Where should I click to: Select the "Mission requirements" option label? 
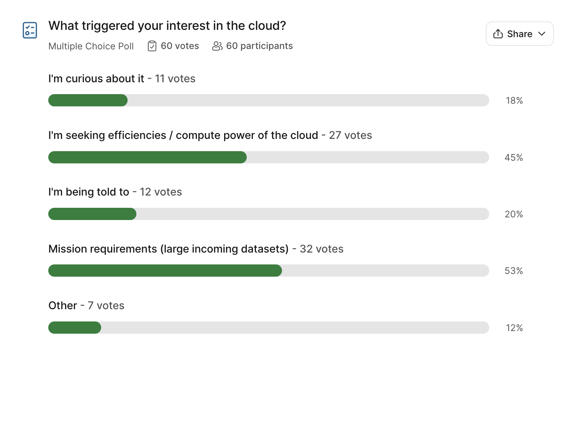click(x=168, y=249)
